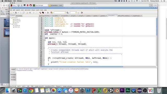Click the Wolfram icon in Pi panel
Screen dimensions: 167x94
click(x=31, y=5)
